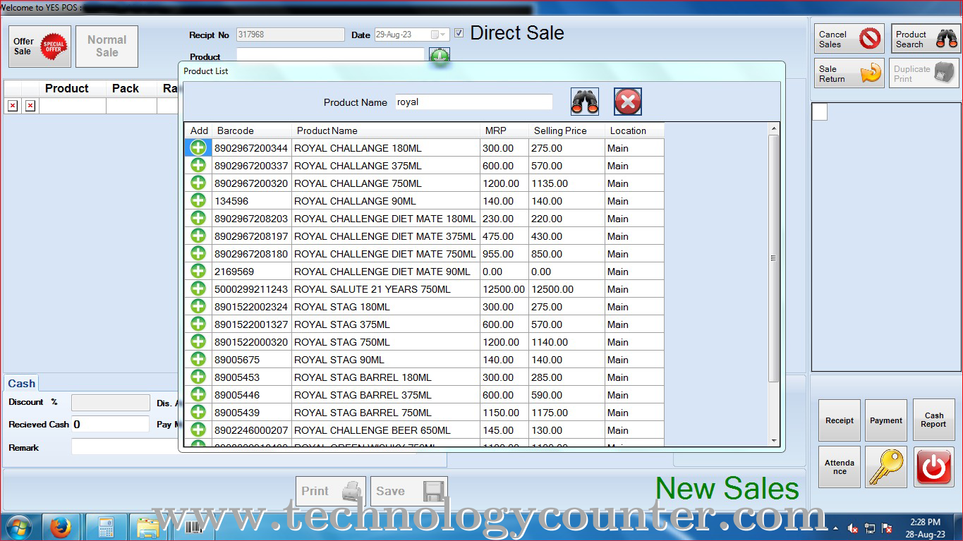Click Sale Return button
This screenshot has height=541, width=963.
point(849,73)
